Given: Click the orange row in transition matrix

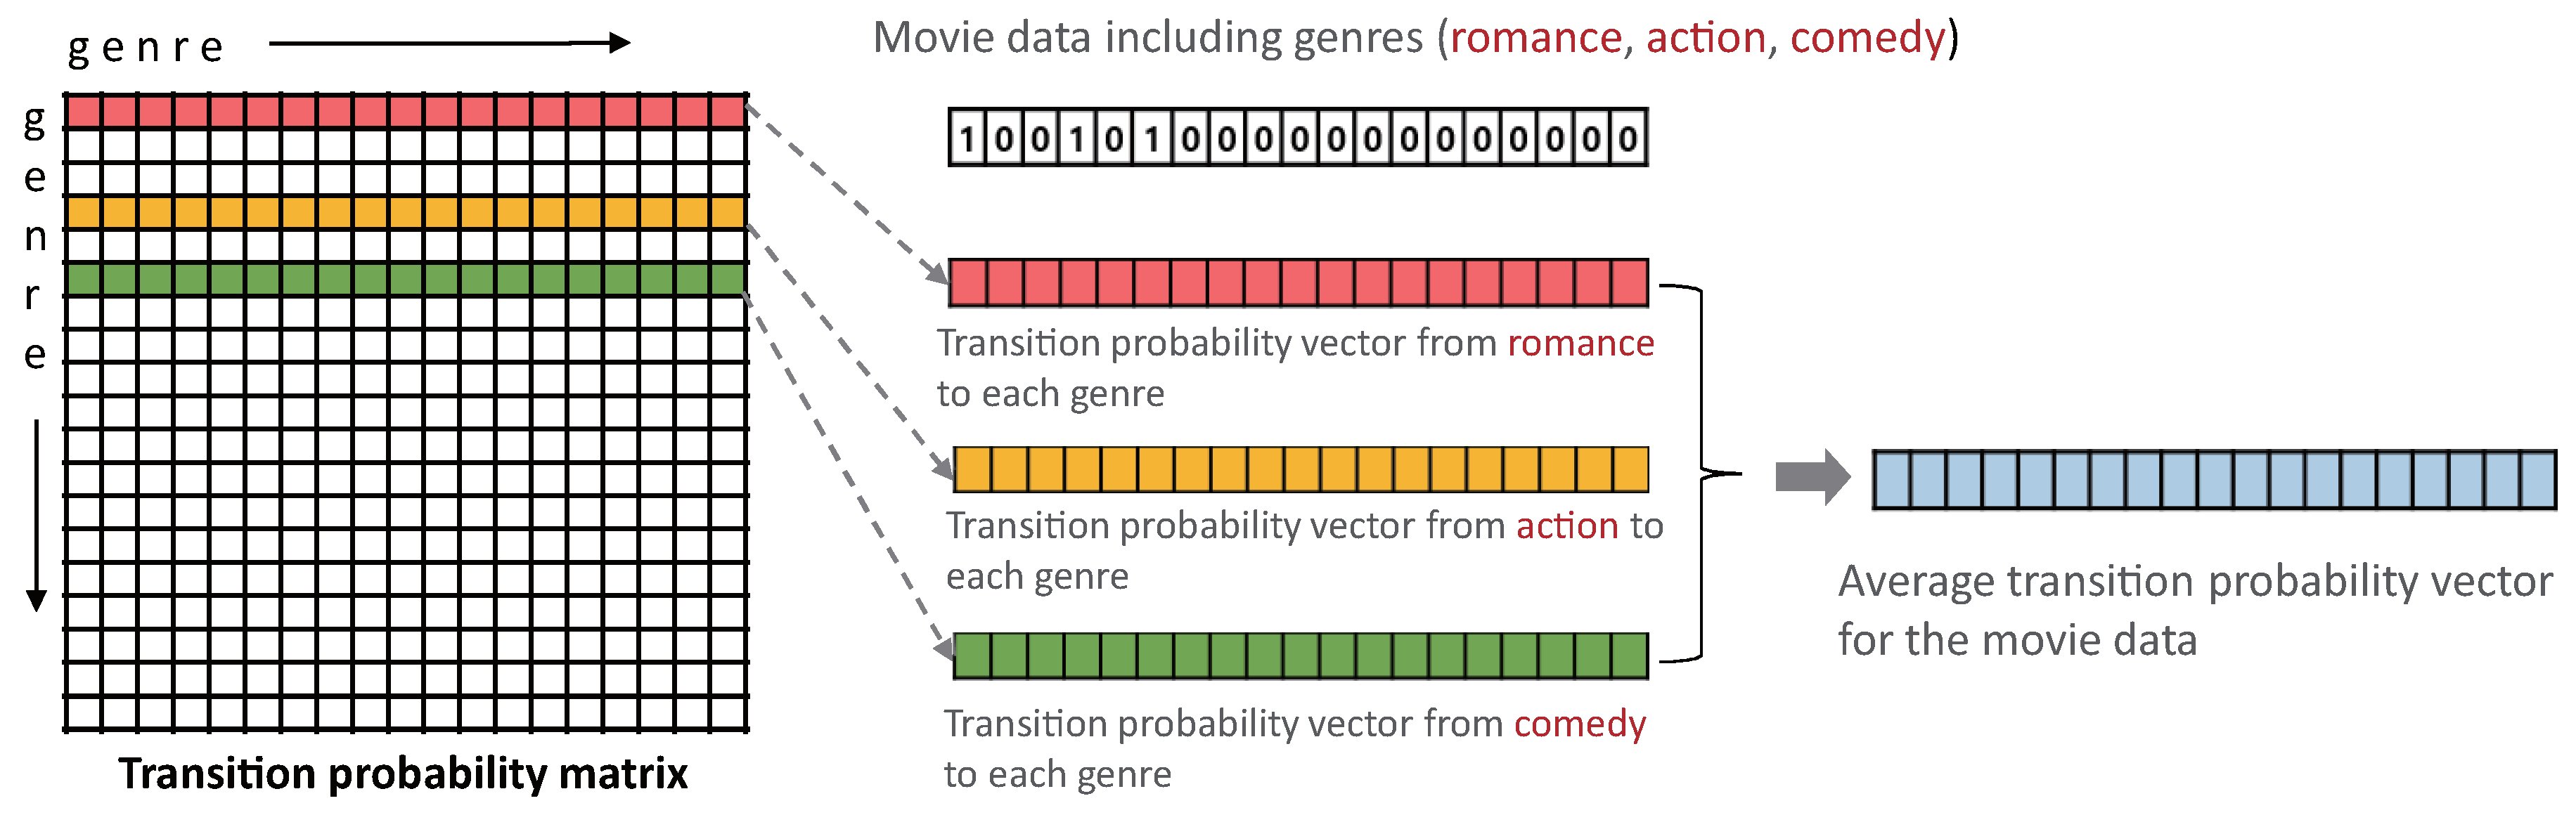Looking at the screenshot, I should 405,211.
